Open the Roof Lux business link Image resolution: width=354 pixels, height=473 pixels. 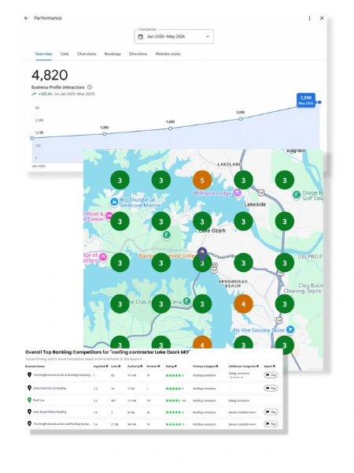coord(39,400)
